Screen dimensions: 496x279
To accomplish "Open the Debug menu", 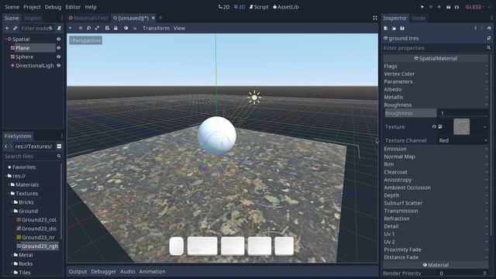I will (53, 7).
